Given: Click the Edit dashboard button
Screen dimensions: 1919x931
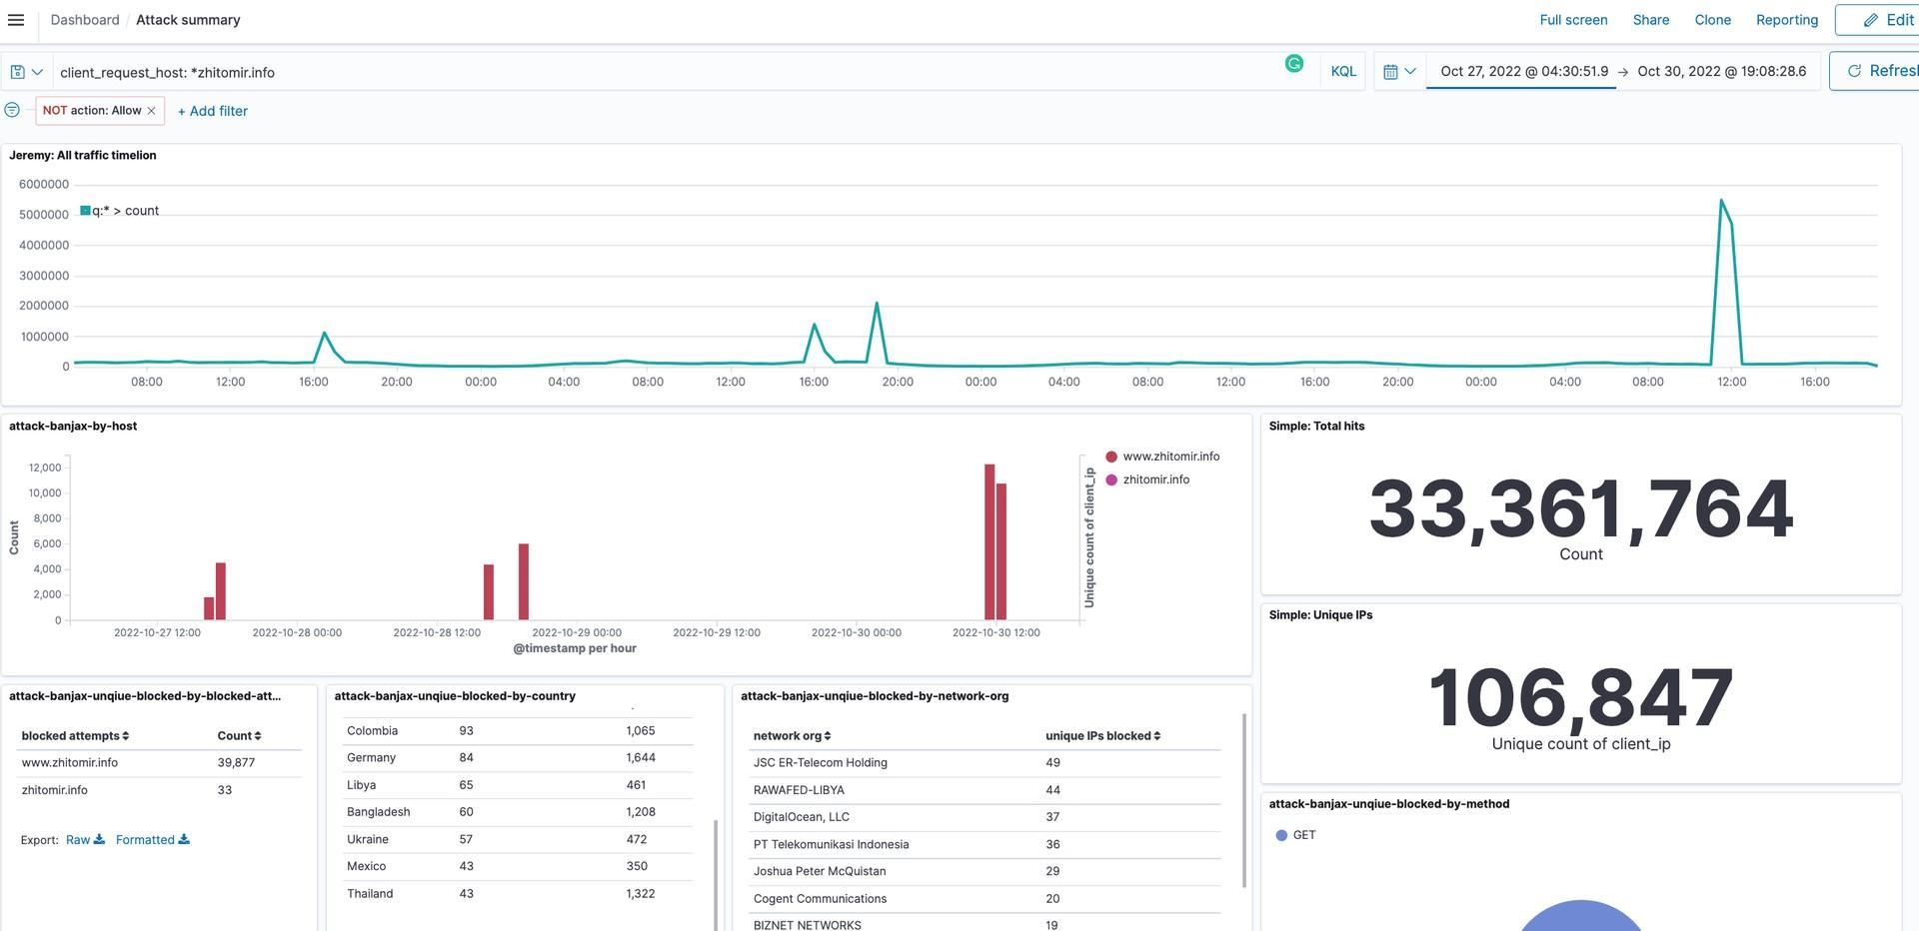Looking at the screenshot, I should [x=1887, y=20].
